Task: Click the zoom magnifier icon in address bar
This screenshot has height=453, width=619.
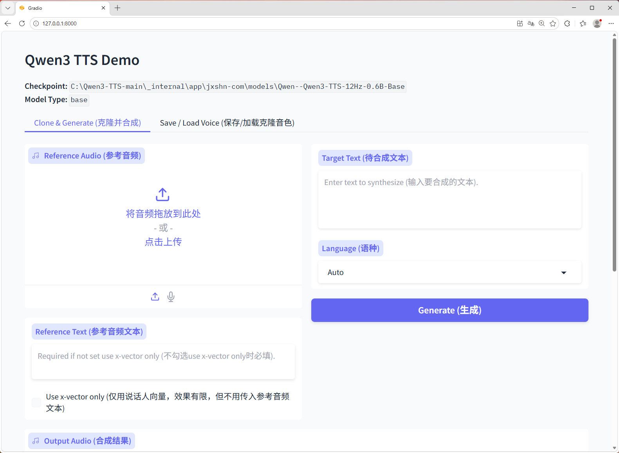Action: click(x=542, y=23)
